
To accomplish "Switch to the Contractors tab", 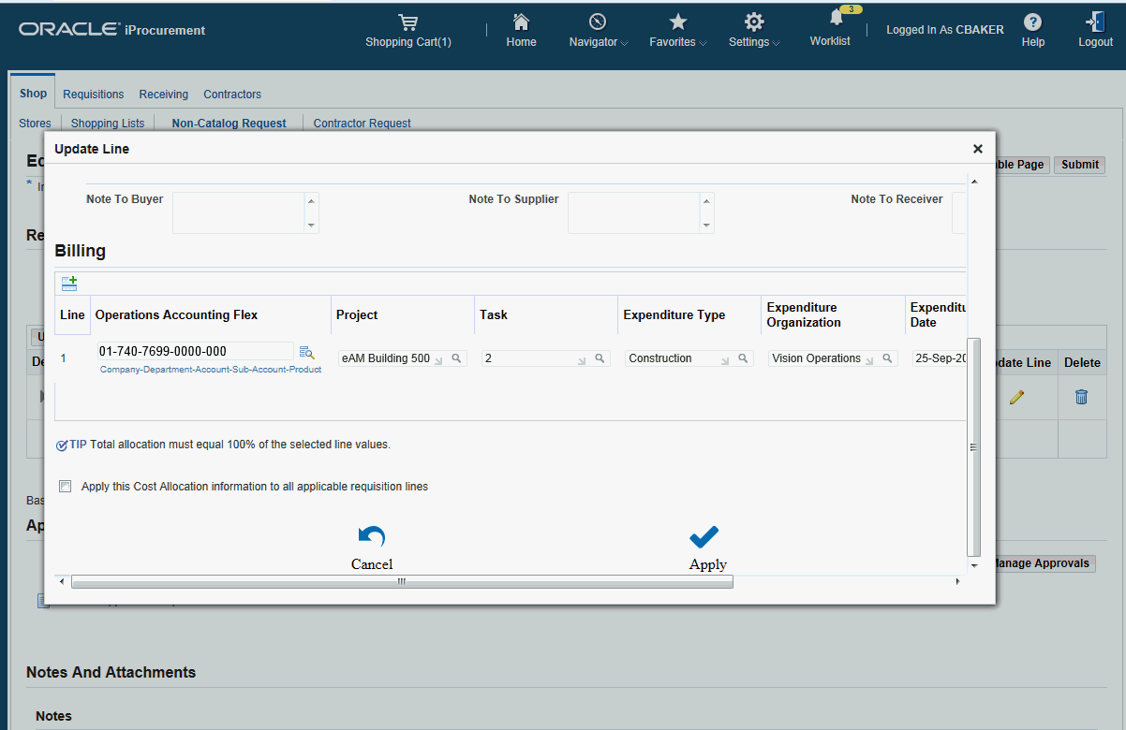I will tap(232, 95).
